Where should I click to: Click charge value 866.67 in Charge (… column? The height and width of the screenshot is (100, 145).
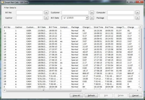(x=86, y=73)
